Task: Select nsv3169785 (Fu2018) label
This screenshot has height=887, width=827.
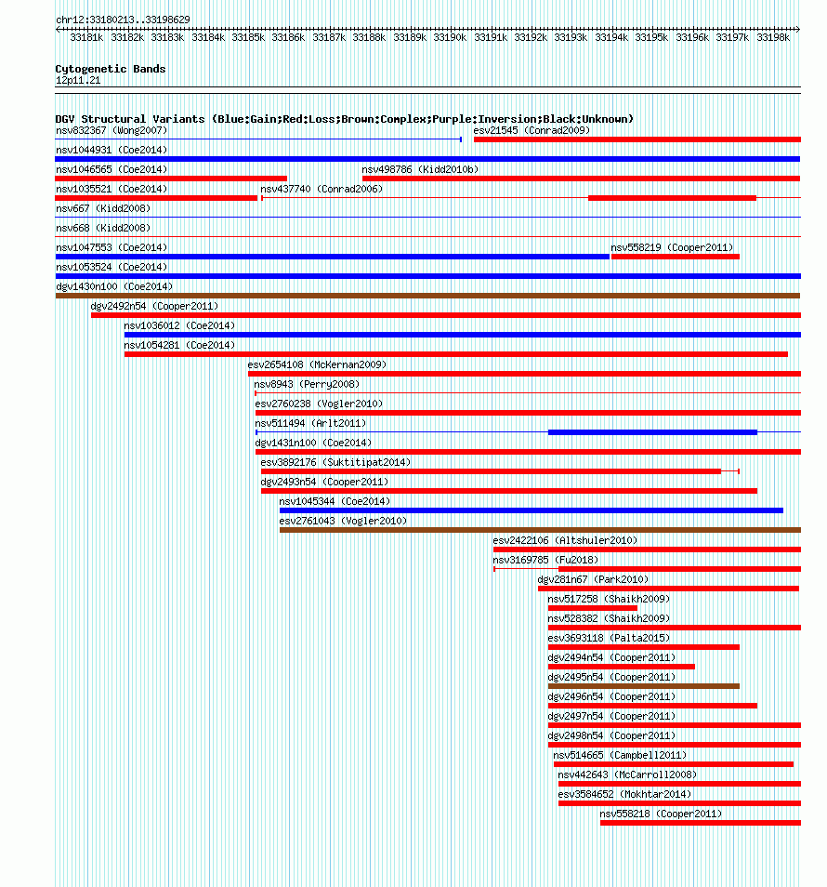Action: pos(545,560)
